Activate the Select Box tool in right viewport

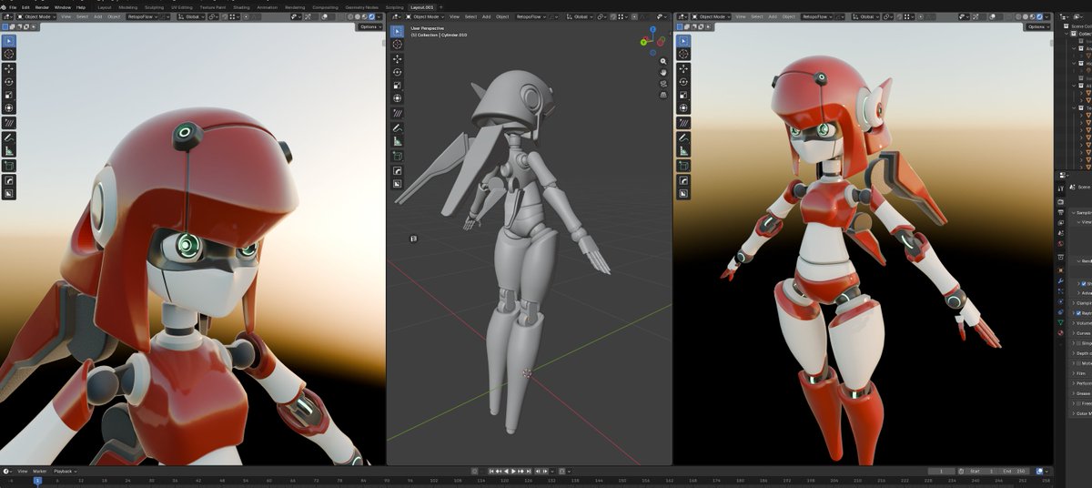683,41
